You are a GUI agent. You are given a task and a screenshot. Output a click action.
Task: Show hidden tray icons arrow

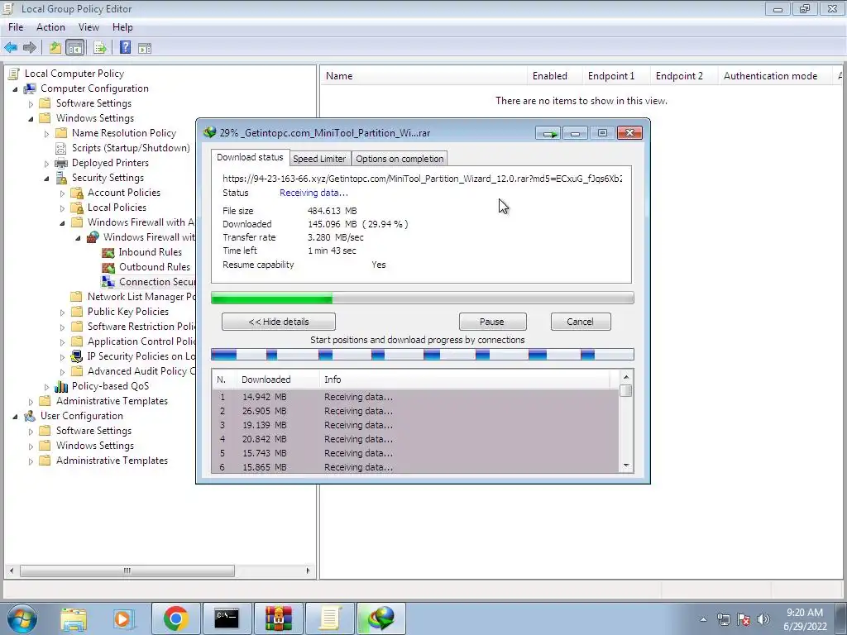(x=703, y=619)
